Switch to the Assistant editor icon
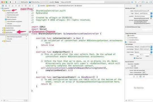Image resolution: width=153 pixels, height=102 pixels. pos(136,2)
